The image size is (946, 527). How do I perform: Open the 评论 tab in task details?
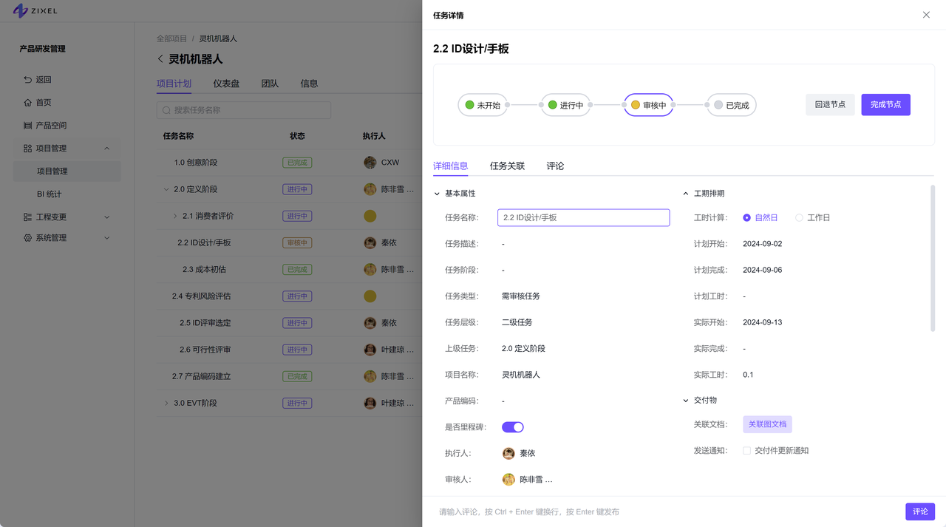pyautogui.click(x=555, y=166)
